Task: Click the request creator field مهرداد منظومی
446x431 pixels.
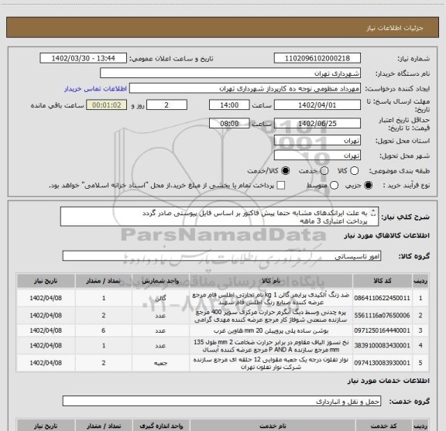Action: click(245, 88)
